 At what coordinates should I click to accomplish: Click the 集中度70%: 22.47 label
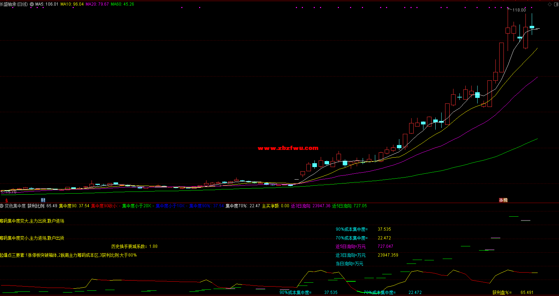(x=243, y=206)
